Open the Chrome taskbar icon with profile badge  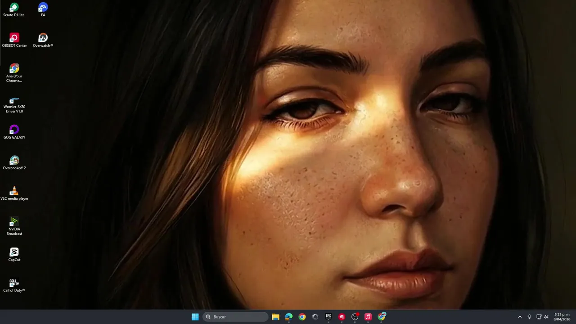click(382, 317)
